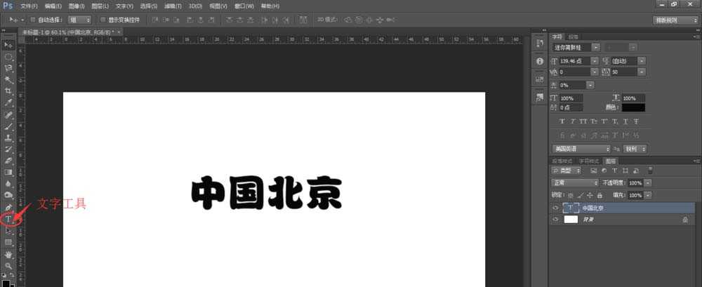
Task: Select the Text tool in the toolbar
Action: pos(8,220)
